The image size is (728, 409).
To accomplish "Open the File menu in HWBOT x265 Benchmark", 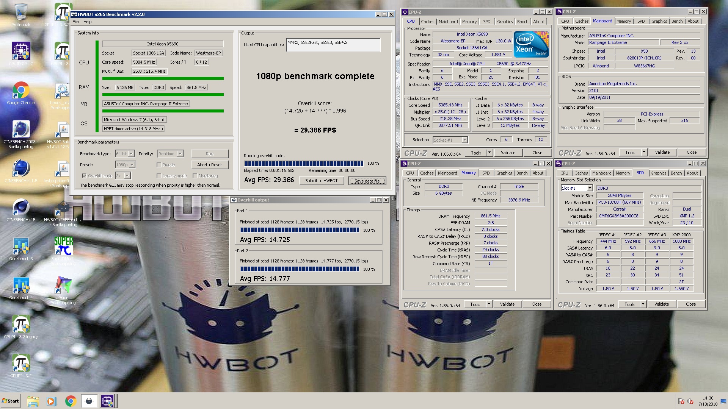I will pos(75,22).
